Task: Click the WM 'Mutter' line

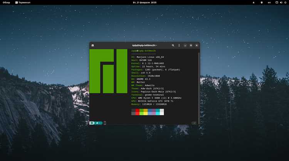Action: point(138,82)
